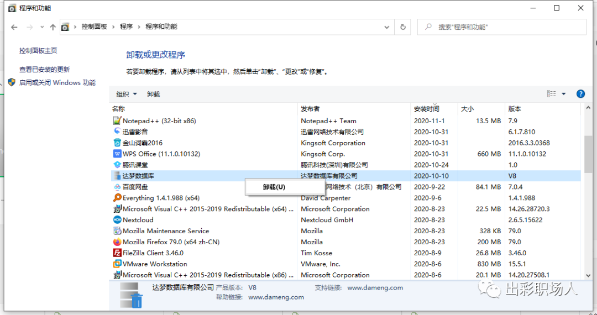The width and height of the screenshot is (597, 315).
Task: Click the vertical scrollbar down arrow
Action: click(588, 275)
